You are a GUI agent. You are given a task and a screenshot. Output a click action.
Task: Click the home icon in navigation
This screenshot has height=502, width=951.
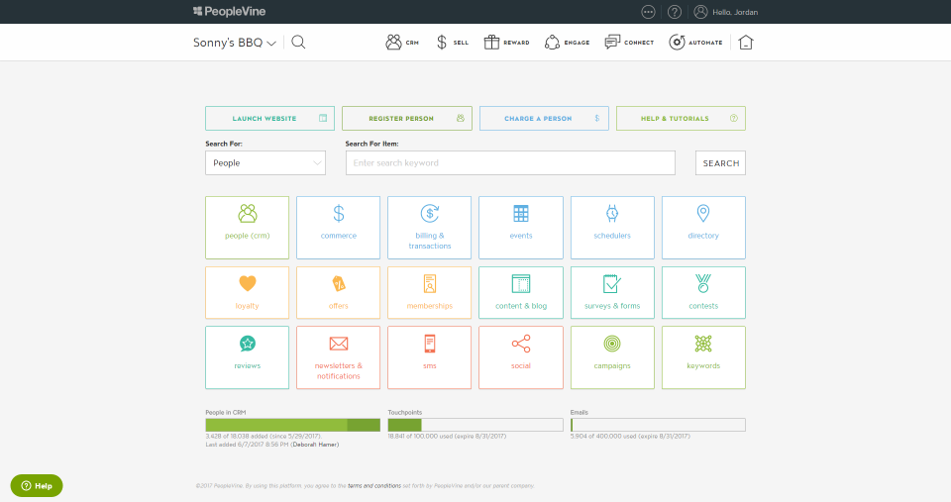pyautogui.click(x=745, y=43)
